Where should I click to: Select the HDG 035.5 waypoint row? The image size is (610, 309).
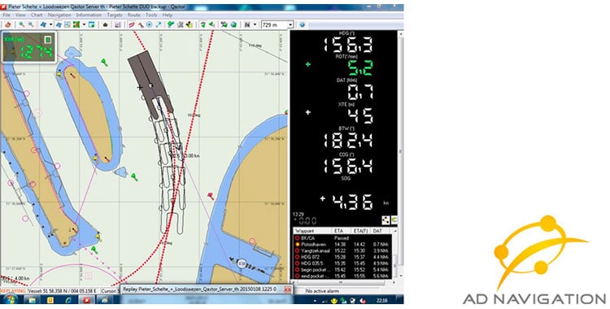point(342,263)
